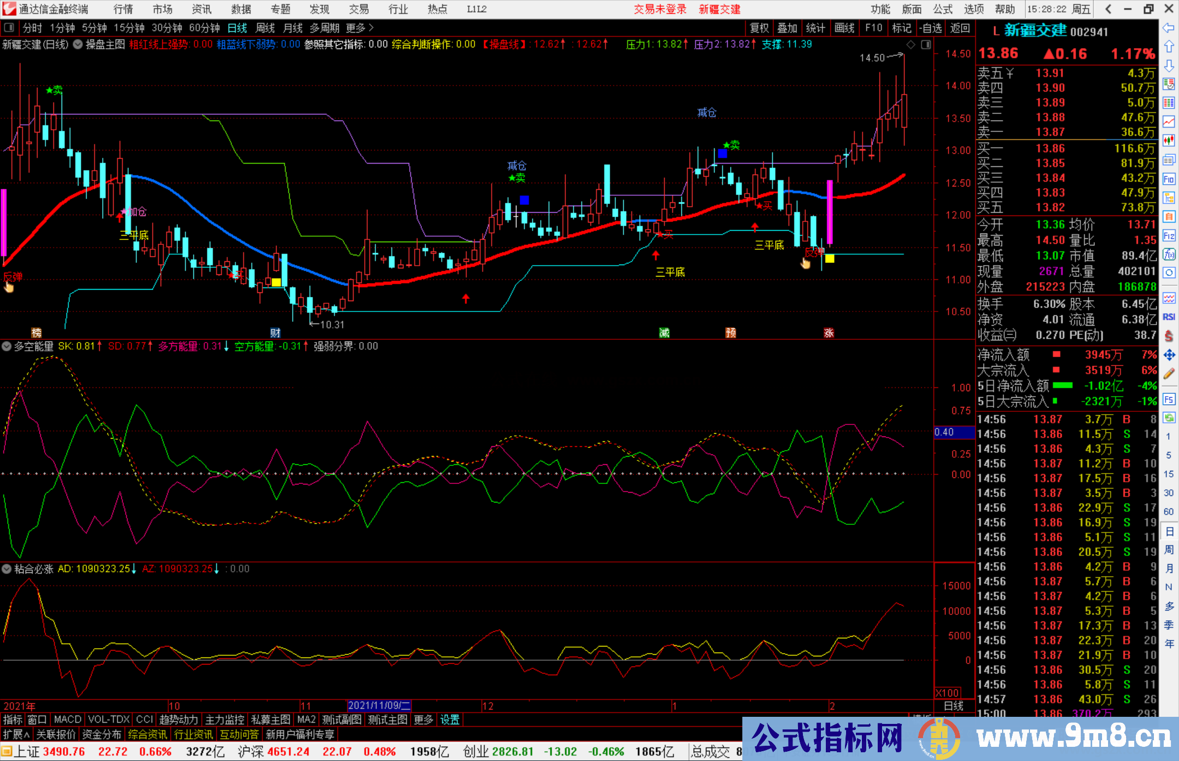Click the 设置 indicator settings link

[x=450, y=720]
